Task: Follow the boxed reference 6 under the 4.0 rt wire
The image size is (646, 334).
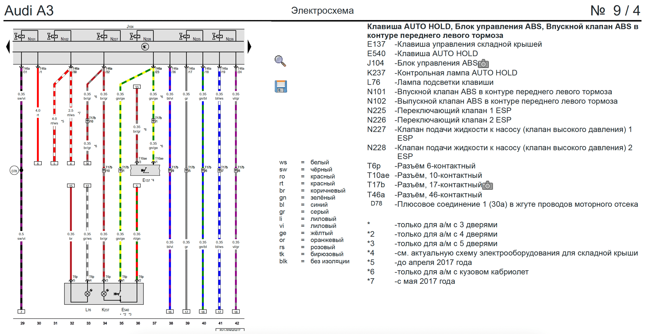Action: [x=38, y=163]
